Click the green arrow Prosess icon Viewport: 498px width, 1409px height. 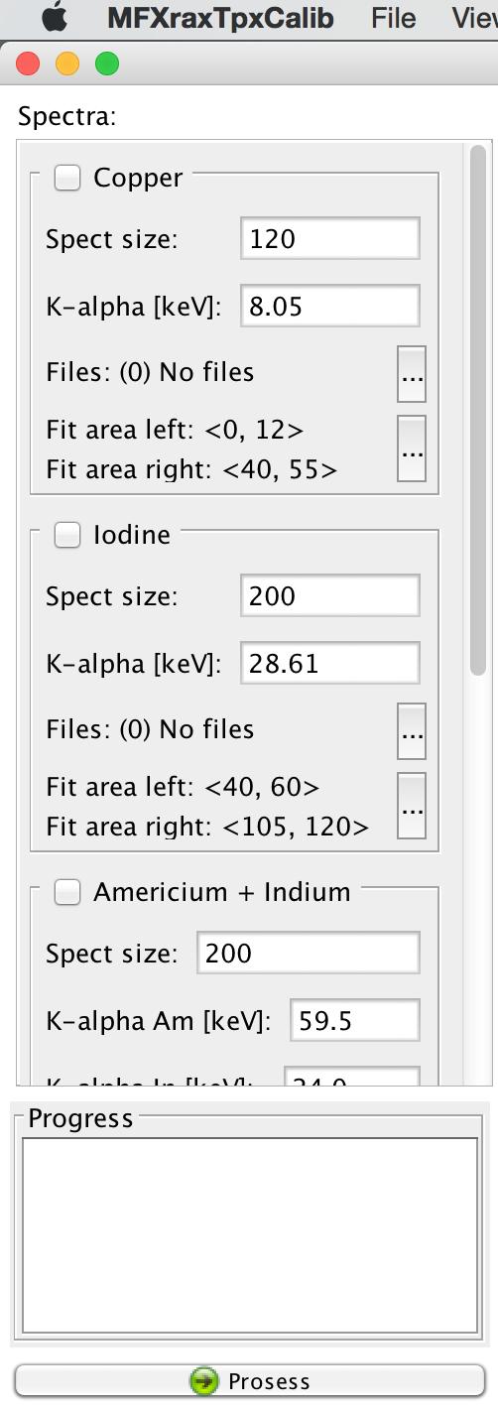point(204,1380)
